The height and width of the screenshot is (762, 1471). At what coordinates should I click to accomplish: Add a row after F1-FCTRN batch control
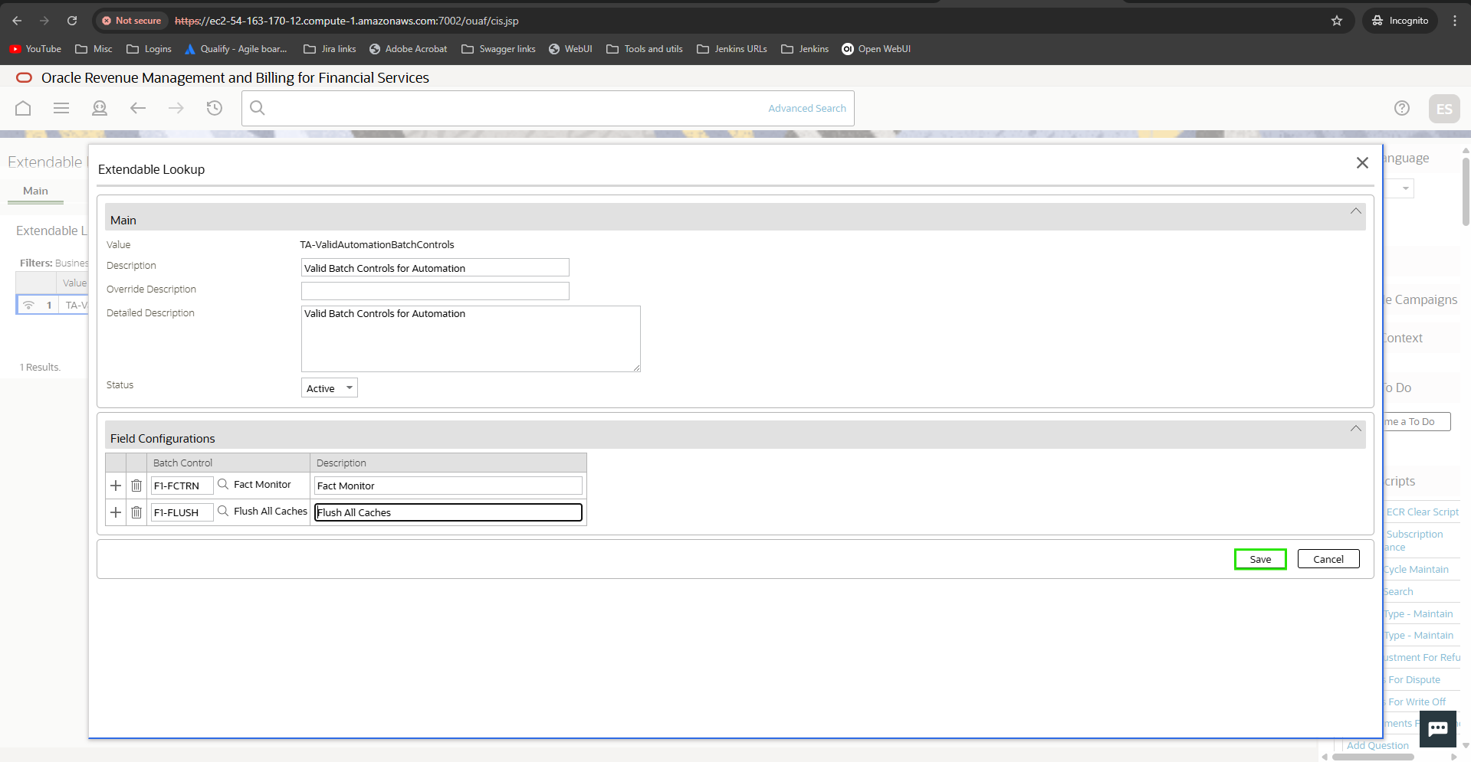pyautogui.click(x=116, y=486)
